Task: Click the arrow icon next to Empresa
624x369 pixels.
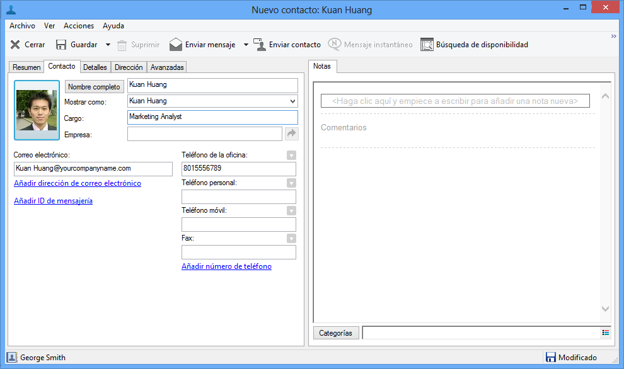Action: pyautogui.click(x=292, y=133)
